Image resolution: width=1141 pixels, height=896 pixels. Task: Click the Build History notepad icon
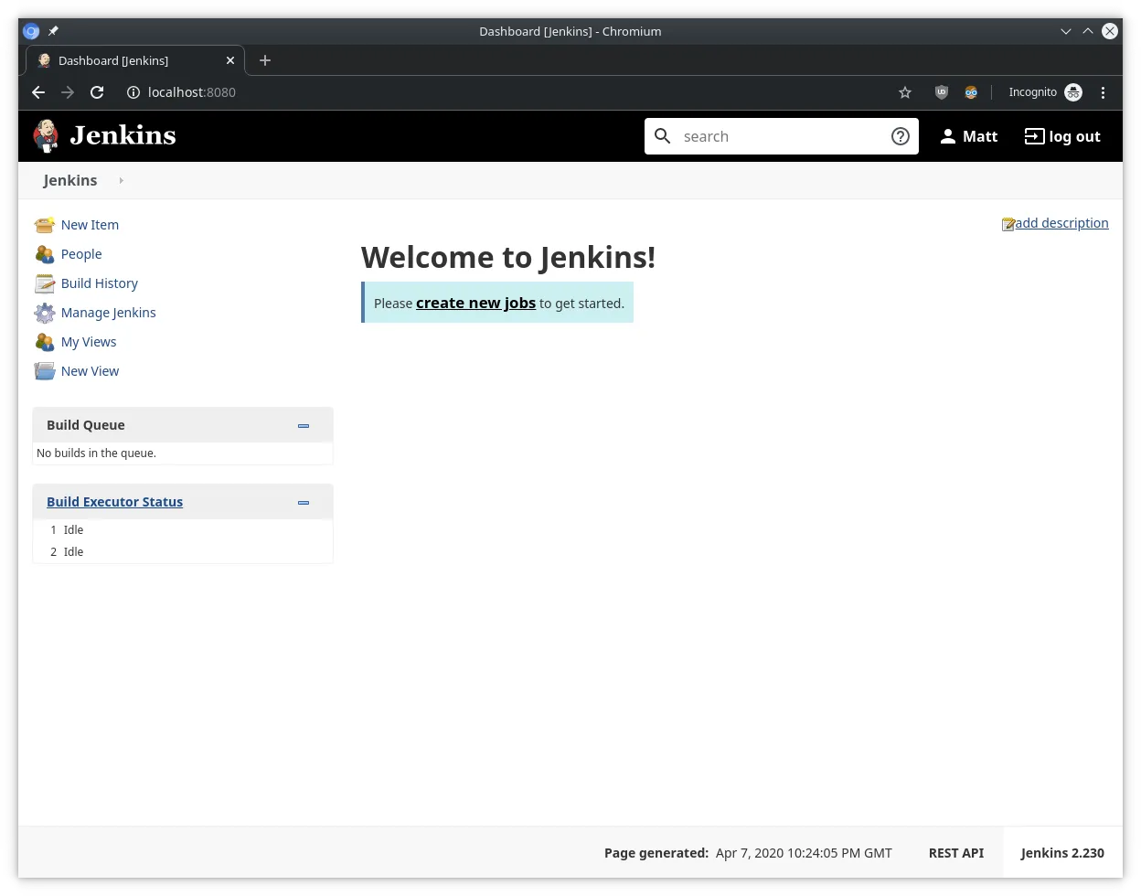pyautogui.click(x=45, y=283)
